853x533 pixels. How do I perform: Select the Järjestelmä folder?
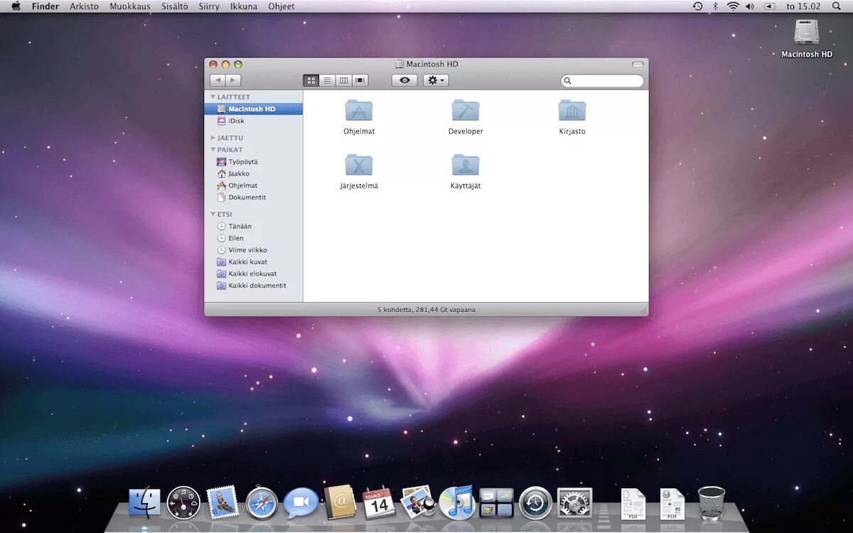click(359, 165)
